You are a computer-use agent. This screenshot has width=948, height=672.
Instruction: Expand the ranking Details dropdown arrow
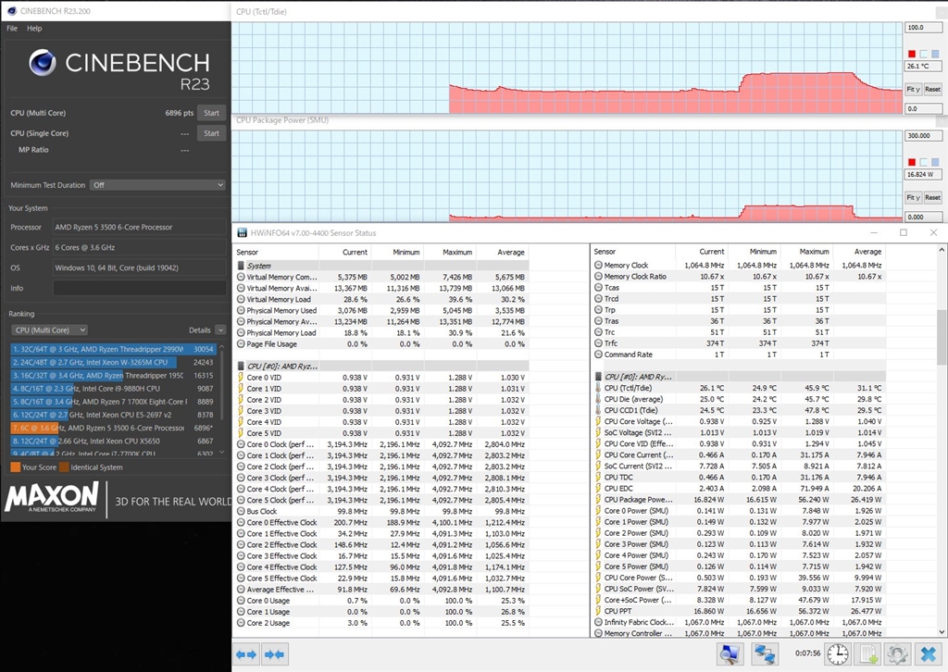[220, 330]
